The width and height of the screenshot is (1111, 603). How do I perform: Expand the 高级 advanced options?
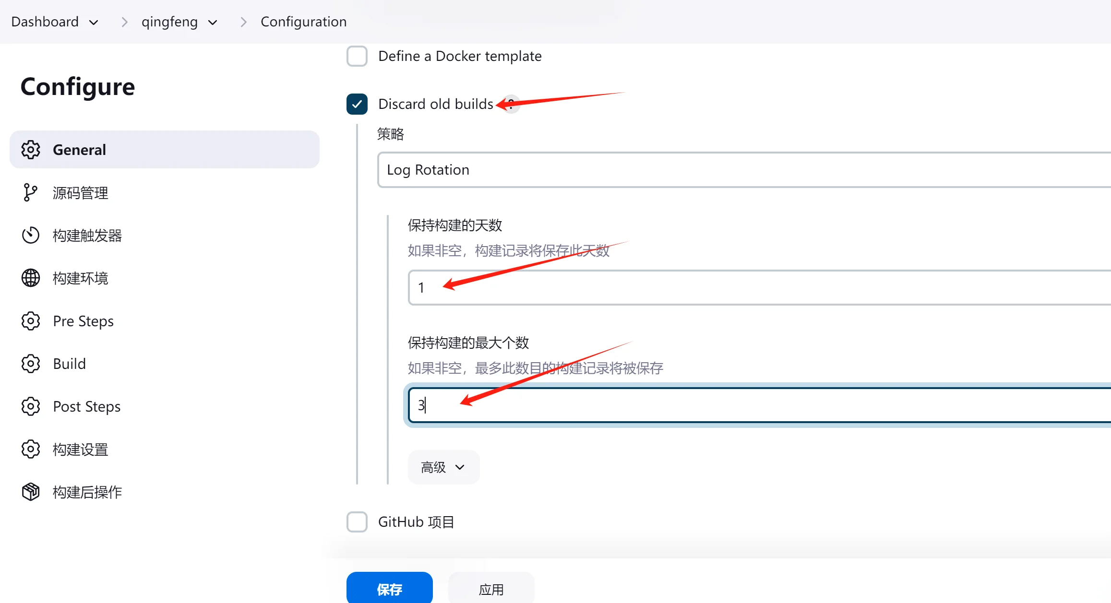(443, 467)
